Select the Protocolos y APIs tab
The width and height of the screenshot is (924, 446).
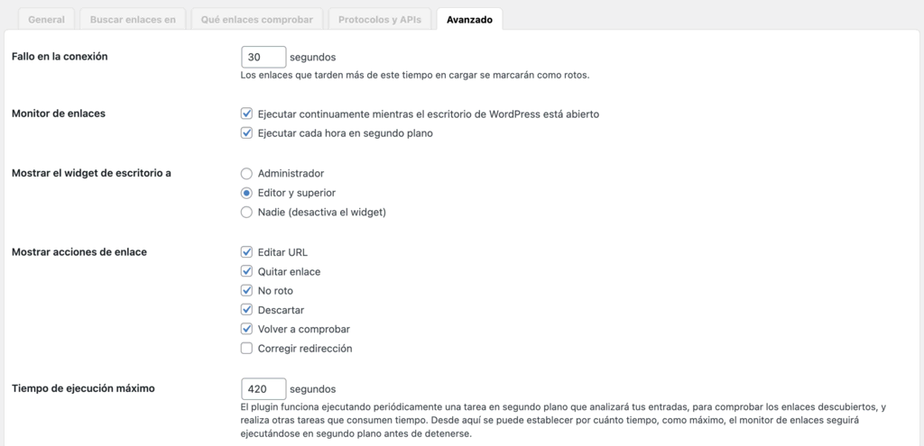(380, 19)
